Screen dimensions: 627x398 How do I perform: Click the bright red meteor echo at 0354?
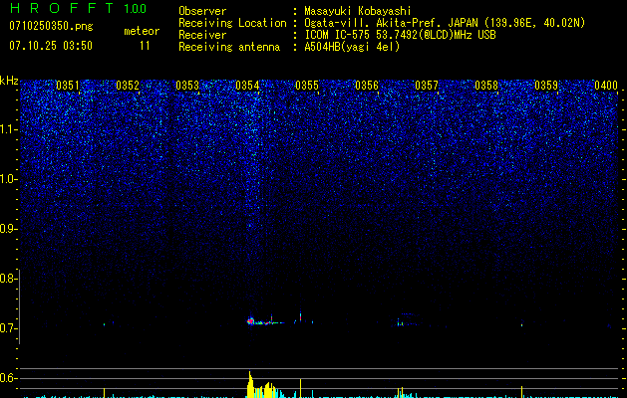[x=251, y=320]
